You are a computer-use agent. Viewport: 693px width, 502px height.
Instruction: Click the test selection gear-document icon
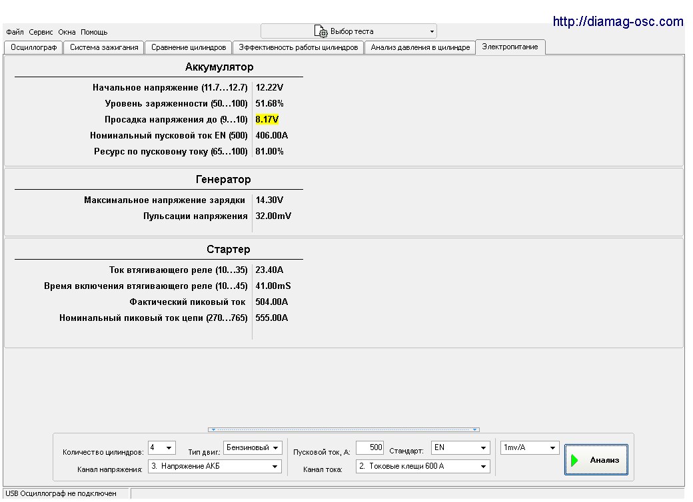(321, 31)
